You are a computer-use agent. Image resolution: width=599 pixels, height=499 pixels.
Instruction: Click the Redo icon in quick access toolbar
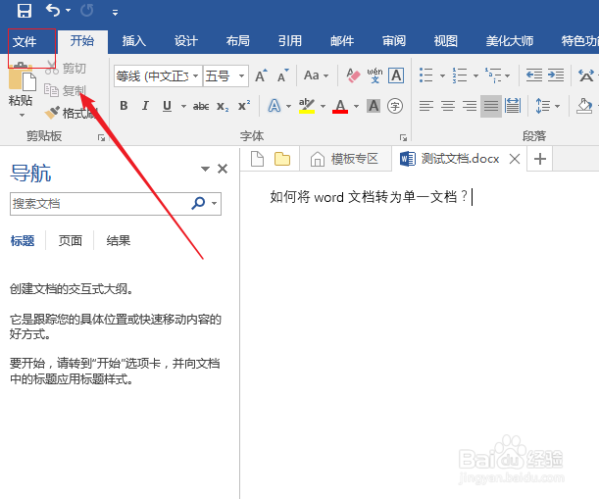(86, 11)
